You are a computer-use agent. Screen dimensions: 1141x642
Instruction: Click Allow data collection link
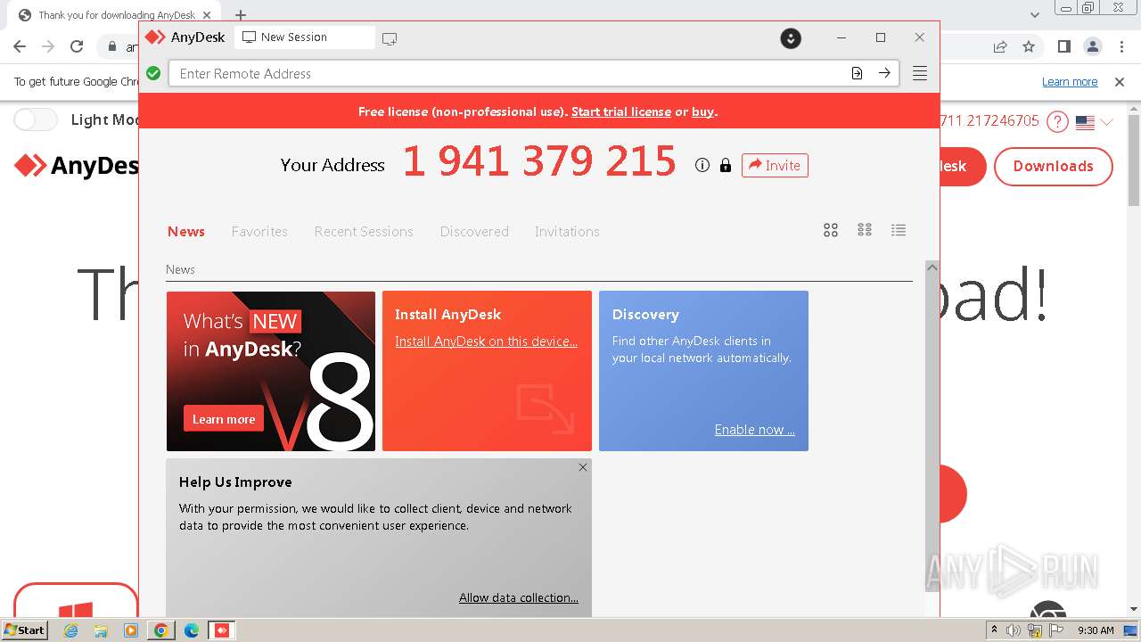point(519,597)
